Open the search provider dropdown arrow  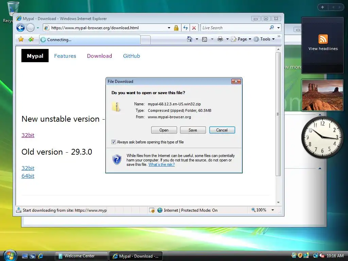278,28
